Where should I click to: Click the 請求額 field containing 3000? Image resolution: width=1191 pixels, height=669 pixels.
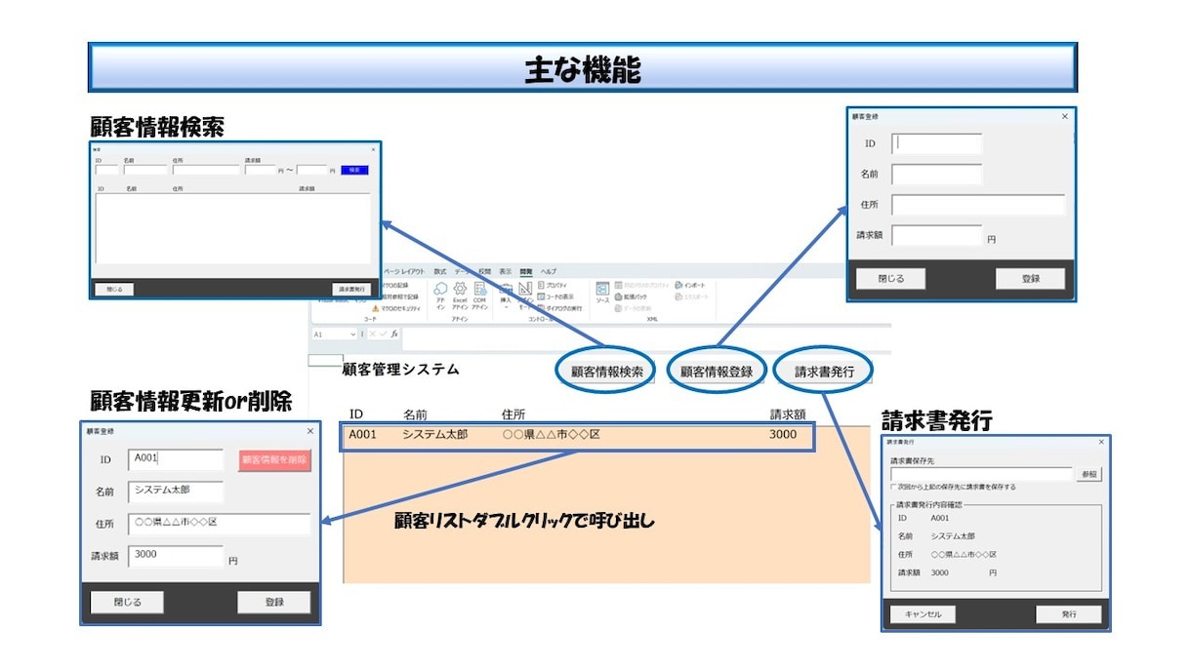[x=176, y=556]
